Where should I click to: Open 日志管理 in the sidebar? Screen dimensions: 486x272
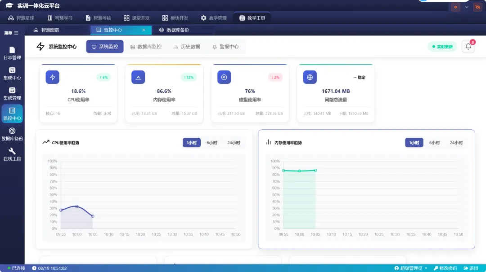(12, 53)
